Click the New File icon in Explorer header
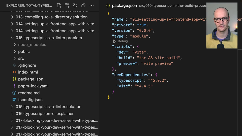The height and width of the screenshot is (136, 242). [59, 5]
